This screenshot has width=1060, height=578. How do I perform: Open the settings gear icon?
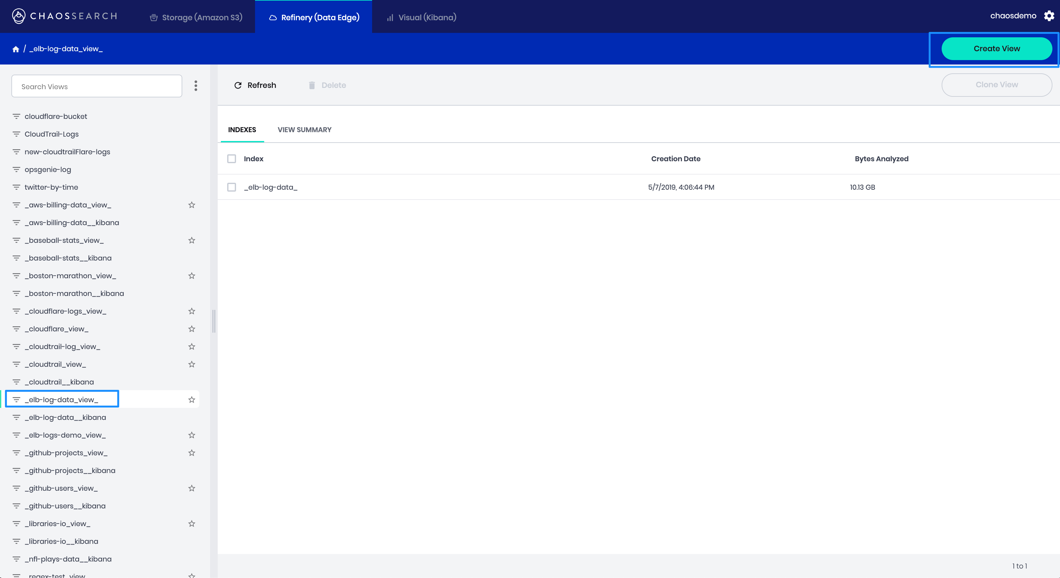(1049, 16)
